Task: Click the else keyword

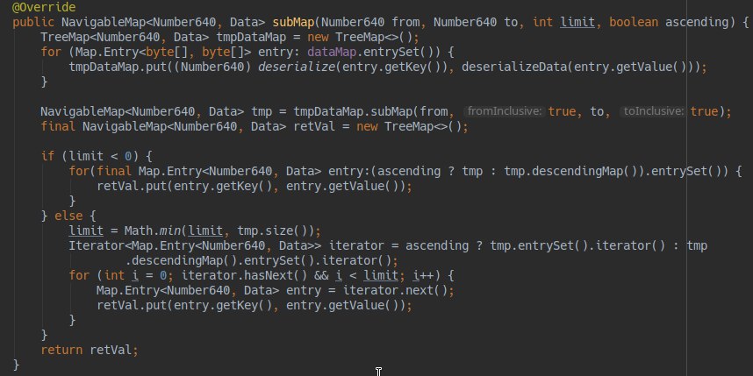Action: pyautogui.click(x=68, y=216)
